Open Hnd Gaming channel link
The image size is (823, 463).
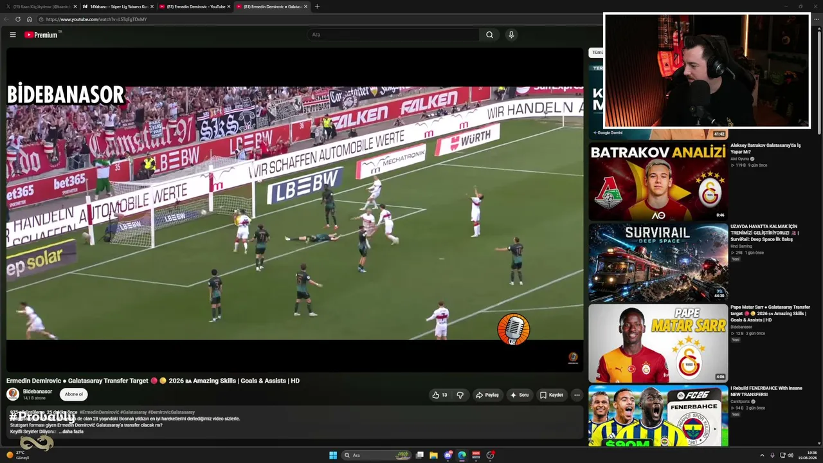pos(741,246)
